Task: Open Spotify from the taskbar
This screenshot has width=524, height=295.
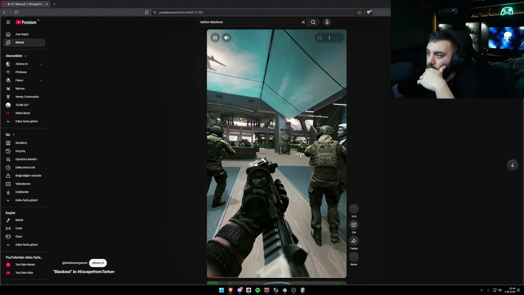Action: pyautogui.click(x=257, y=290)
